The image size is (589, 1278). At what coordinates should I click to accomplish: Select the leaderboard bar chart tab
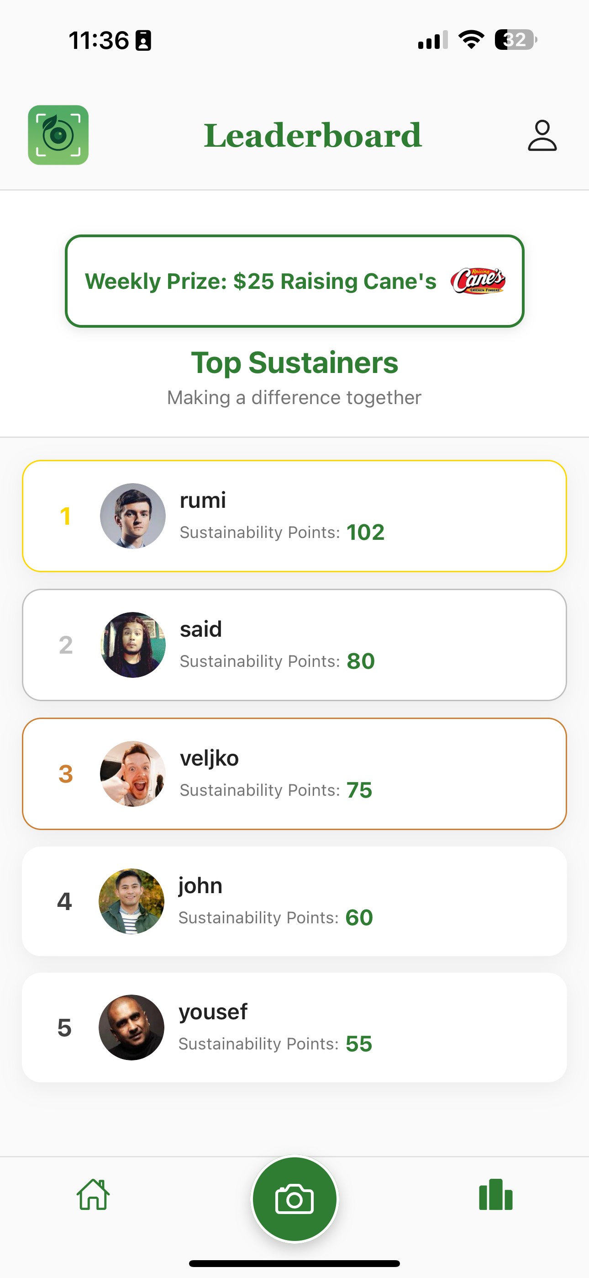click(x=496, y=1194)
